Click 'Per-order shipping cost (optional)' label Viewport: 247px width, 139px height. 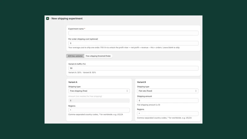83,39
